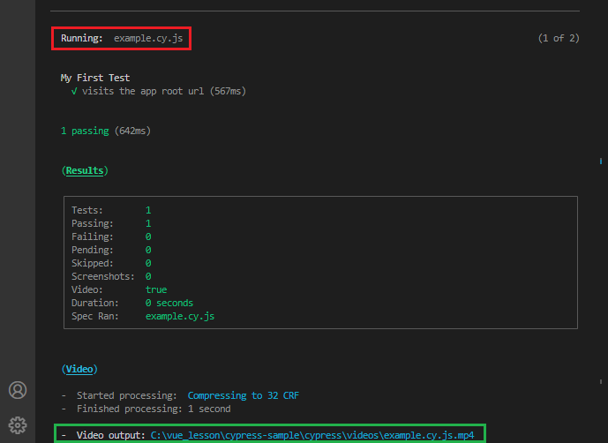
Task: Click the blue marker in terminal scrollbar
Action: tap(601, 161)
